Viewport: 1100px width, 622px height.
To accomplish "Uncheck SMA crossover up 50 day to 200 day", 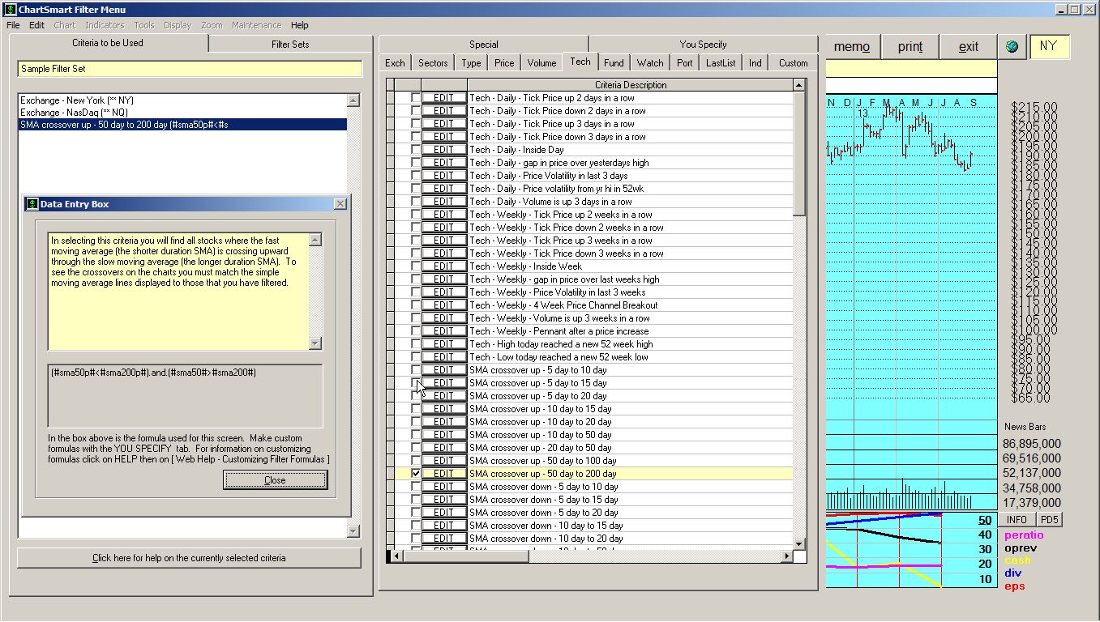I will 415,473.
